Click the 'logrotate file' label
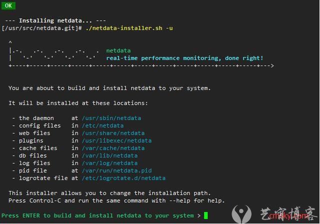Viewport: 320px width, 224px height. coord(43,178)
